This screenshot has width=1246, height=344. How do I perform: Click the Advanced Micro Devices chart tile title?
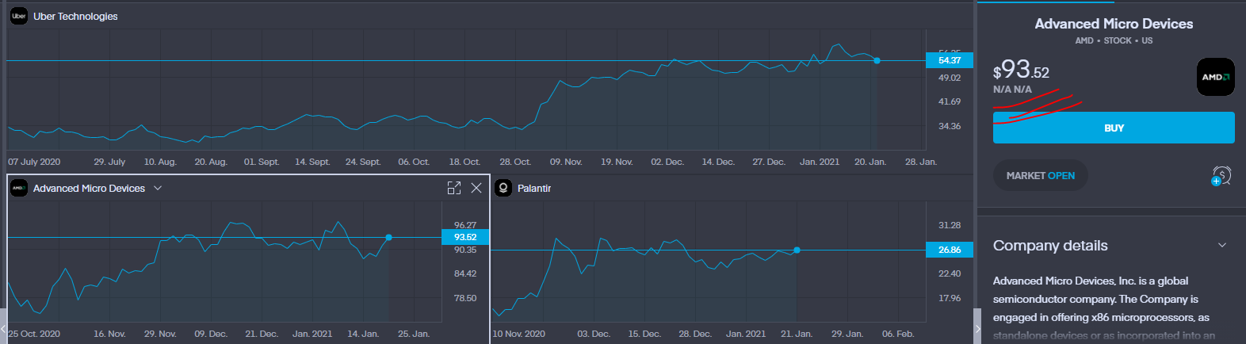click(89, 188)
